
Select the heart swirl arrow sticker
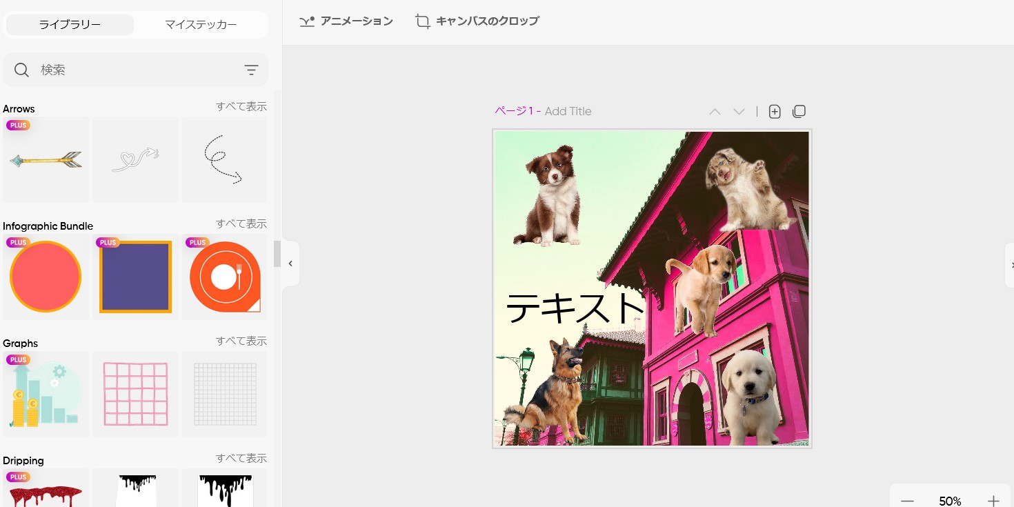click(135, 160)
